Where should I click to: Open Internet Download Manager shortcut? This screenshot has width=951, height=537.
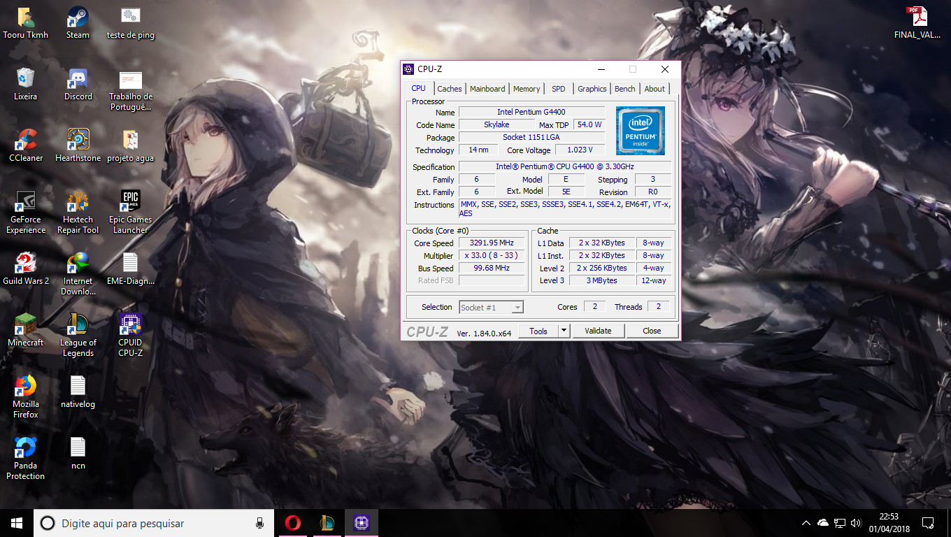(x=78, y=273)
